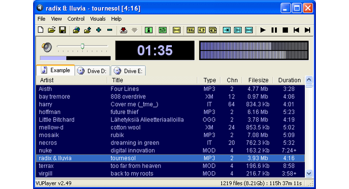Screen dimensions: 349x189
Task: Toggle repeat playlist yellow icon
Action: (x=212, y=30)
